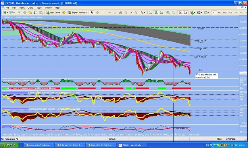This screenshot has width=248, height=148.
Task: Click the LowHigh 50% level label
Action: point(200,49)
